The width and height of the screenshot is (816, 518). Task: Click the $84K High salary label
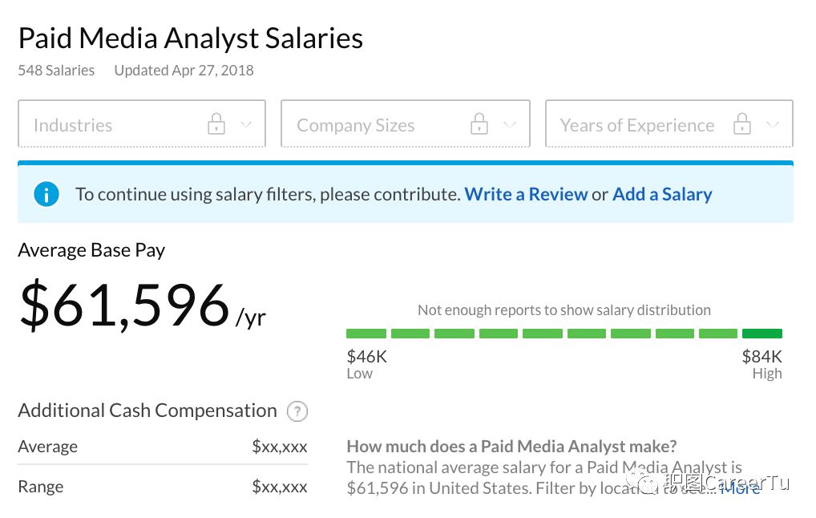point(761,358)
